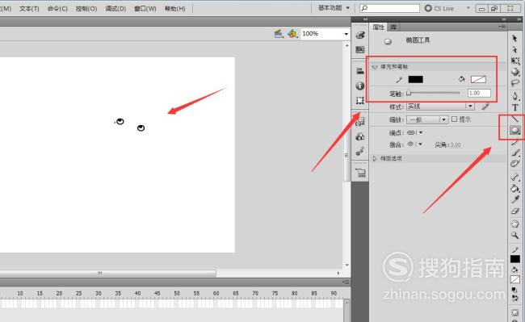This screenshot has height=322, width=525.
Task: Select the Text tool
Action: click(515, 107)
